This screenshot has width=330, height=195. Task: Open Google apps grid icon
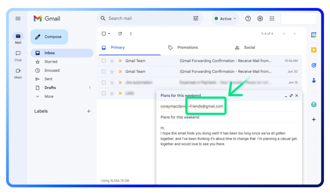tap(272, 18)
